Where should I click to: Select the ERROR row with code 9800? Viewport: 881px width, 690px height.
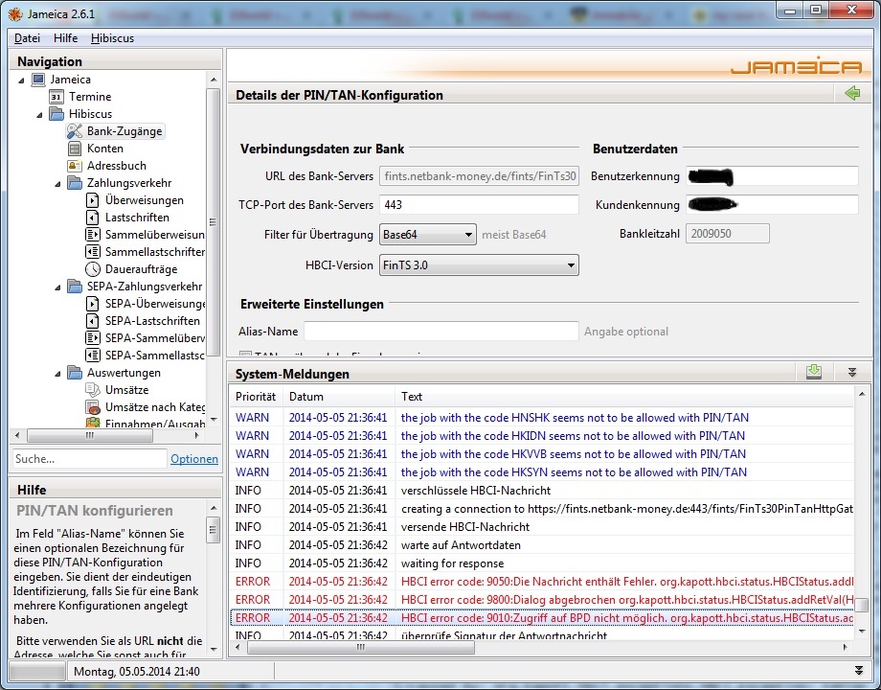(x=542, y=600)
